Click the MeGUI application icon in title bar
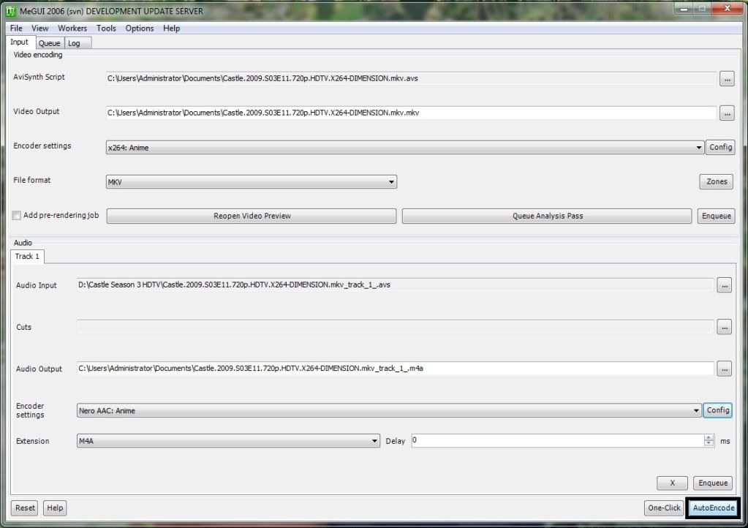The image size is (748, 528). coord(11,11)
